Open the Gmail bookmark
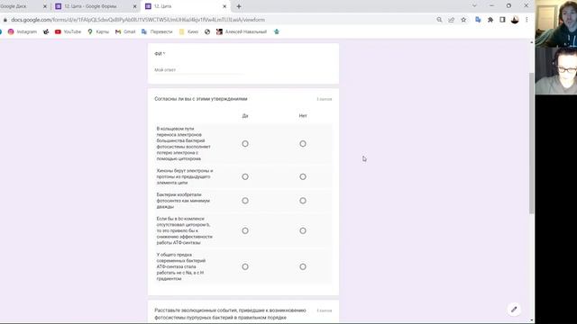Image resolution: width=577 pixels, height=324 pixels. (x=125, y=32)
